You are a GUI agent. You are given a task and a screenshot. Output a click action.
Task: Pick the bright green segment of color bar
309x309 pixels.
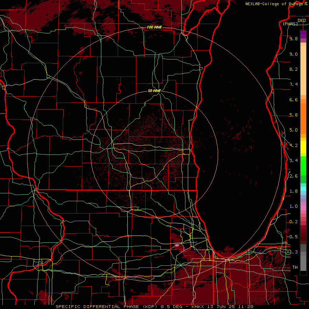point(303,165)
